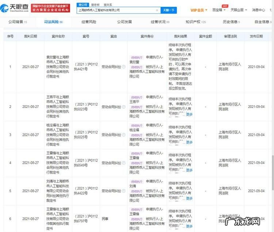Click the Tianyancha logo

pyautogui.click(x=14, y=8)
